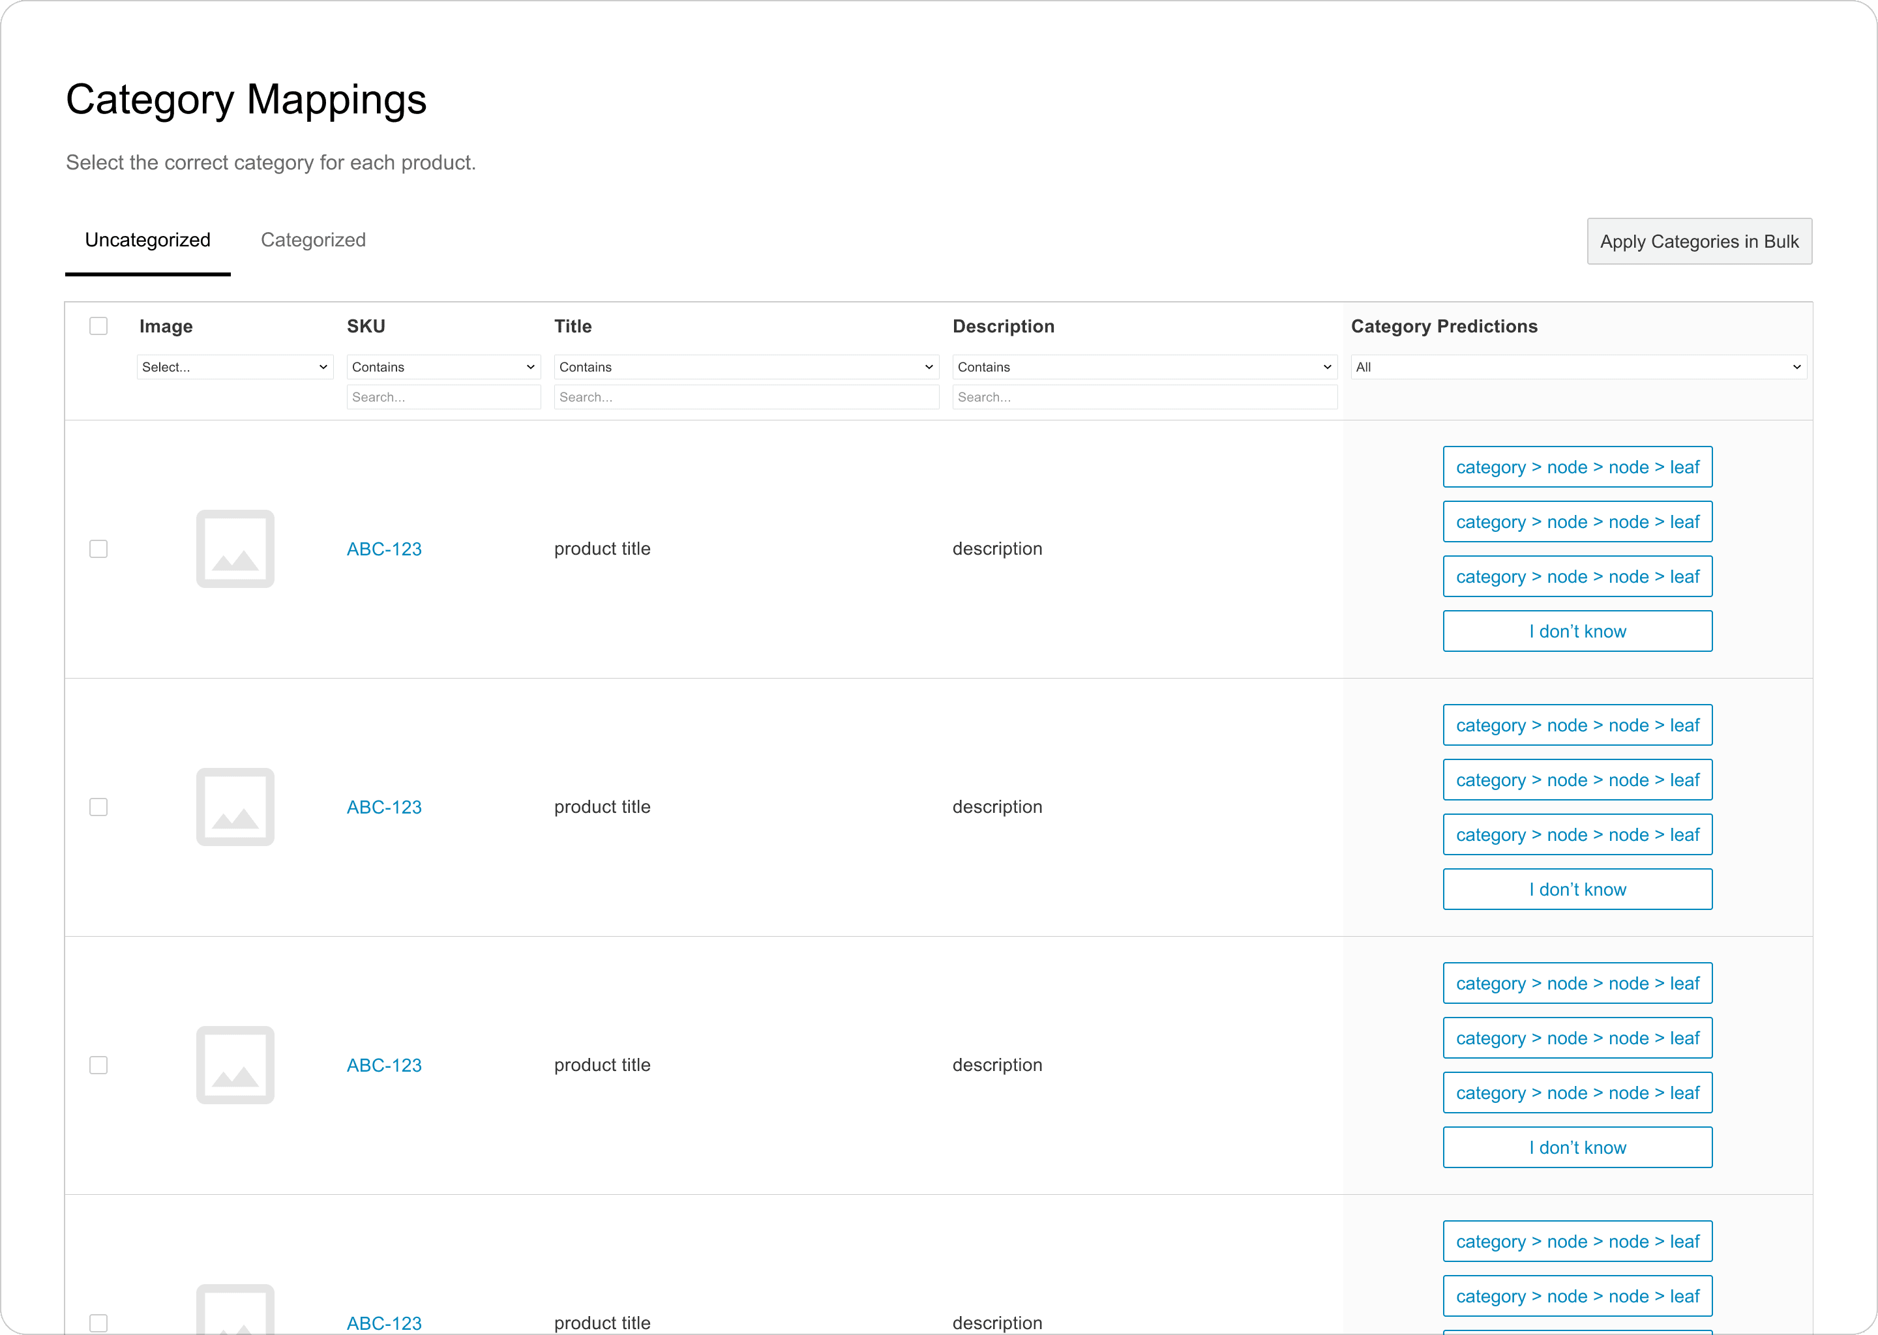The width and height of the screenshot is (1878, 1335).
Task: Click the Title search input field
Action: 746,397
